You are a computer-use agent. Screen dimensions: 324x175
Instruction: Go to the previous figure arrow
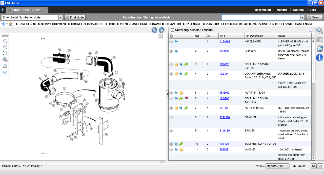154,30
